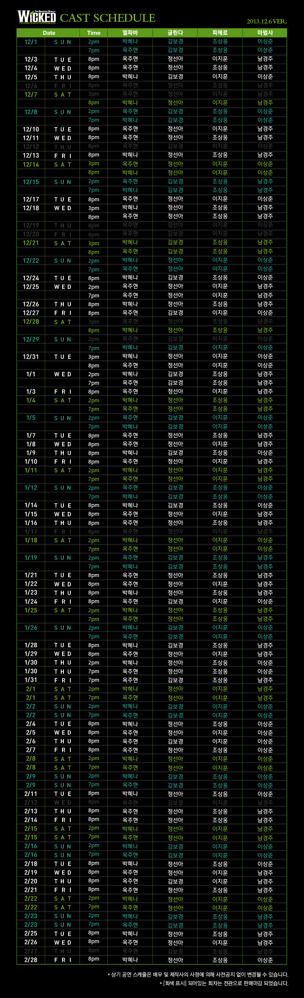This screenshot has height=998, width=304.
Task: Click the WICKED musical logo
Action: (37, 17)
